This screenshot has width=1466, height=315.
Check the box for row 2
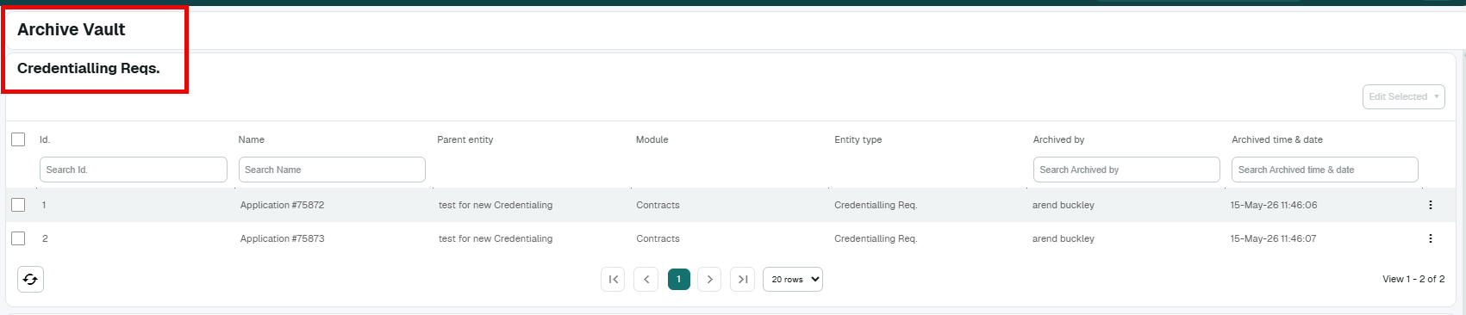tap(18, 238)
